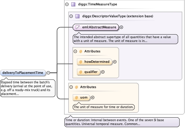The width and height of the screenshot is (185, 128).
Task: Click the @ icon of the uom attribute
Action: click(76, 98)
